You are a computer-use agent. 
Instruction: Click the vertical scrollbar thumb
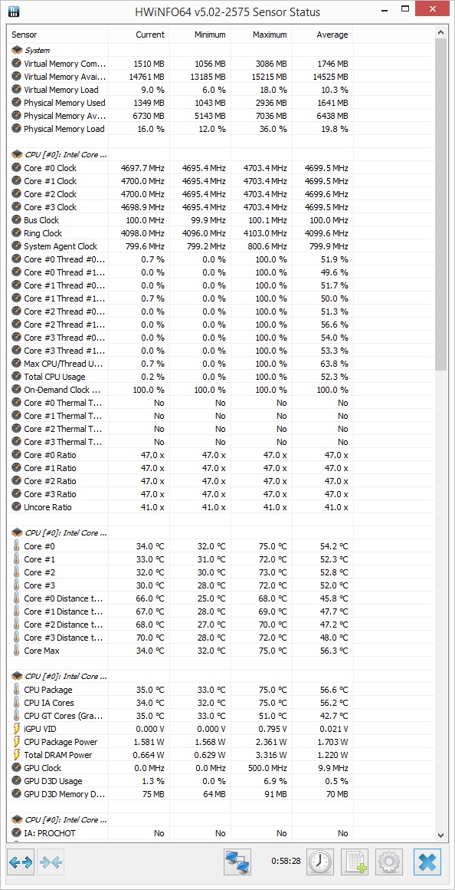pos(441,204)
